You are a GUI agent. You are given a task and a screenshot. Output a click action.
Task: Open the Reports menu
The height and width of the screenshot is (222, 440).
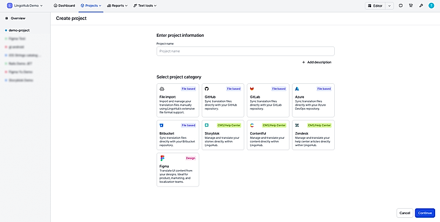117,5
